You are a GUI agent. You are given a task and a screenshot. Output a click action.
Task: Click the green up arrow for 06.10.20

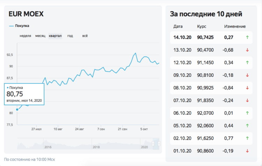(247, 113)
